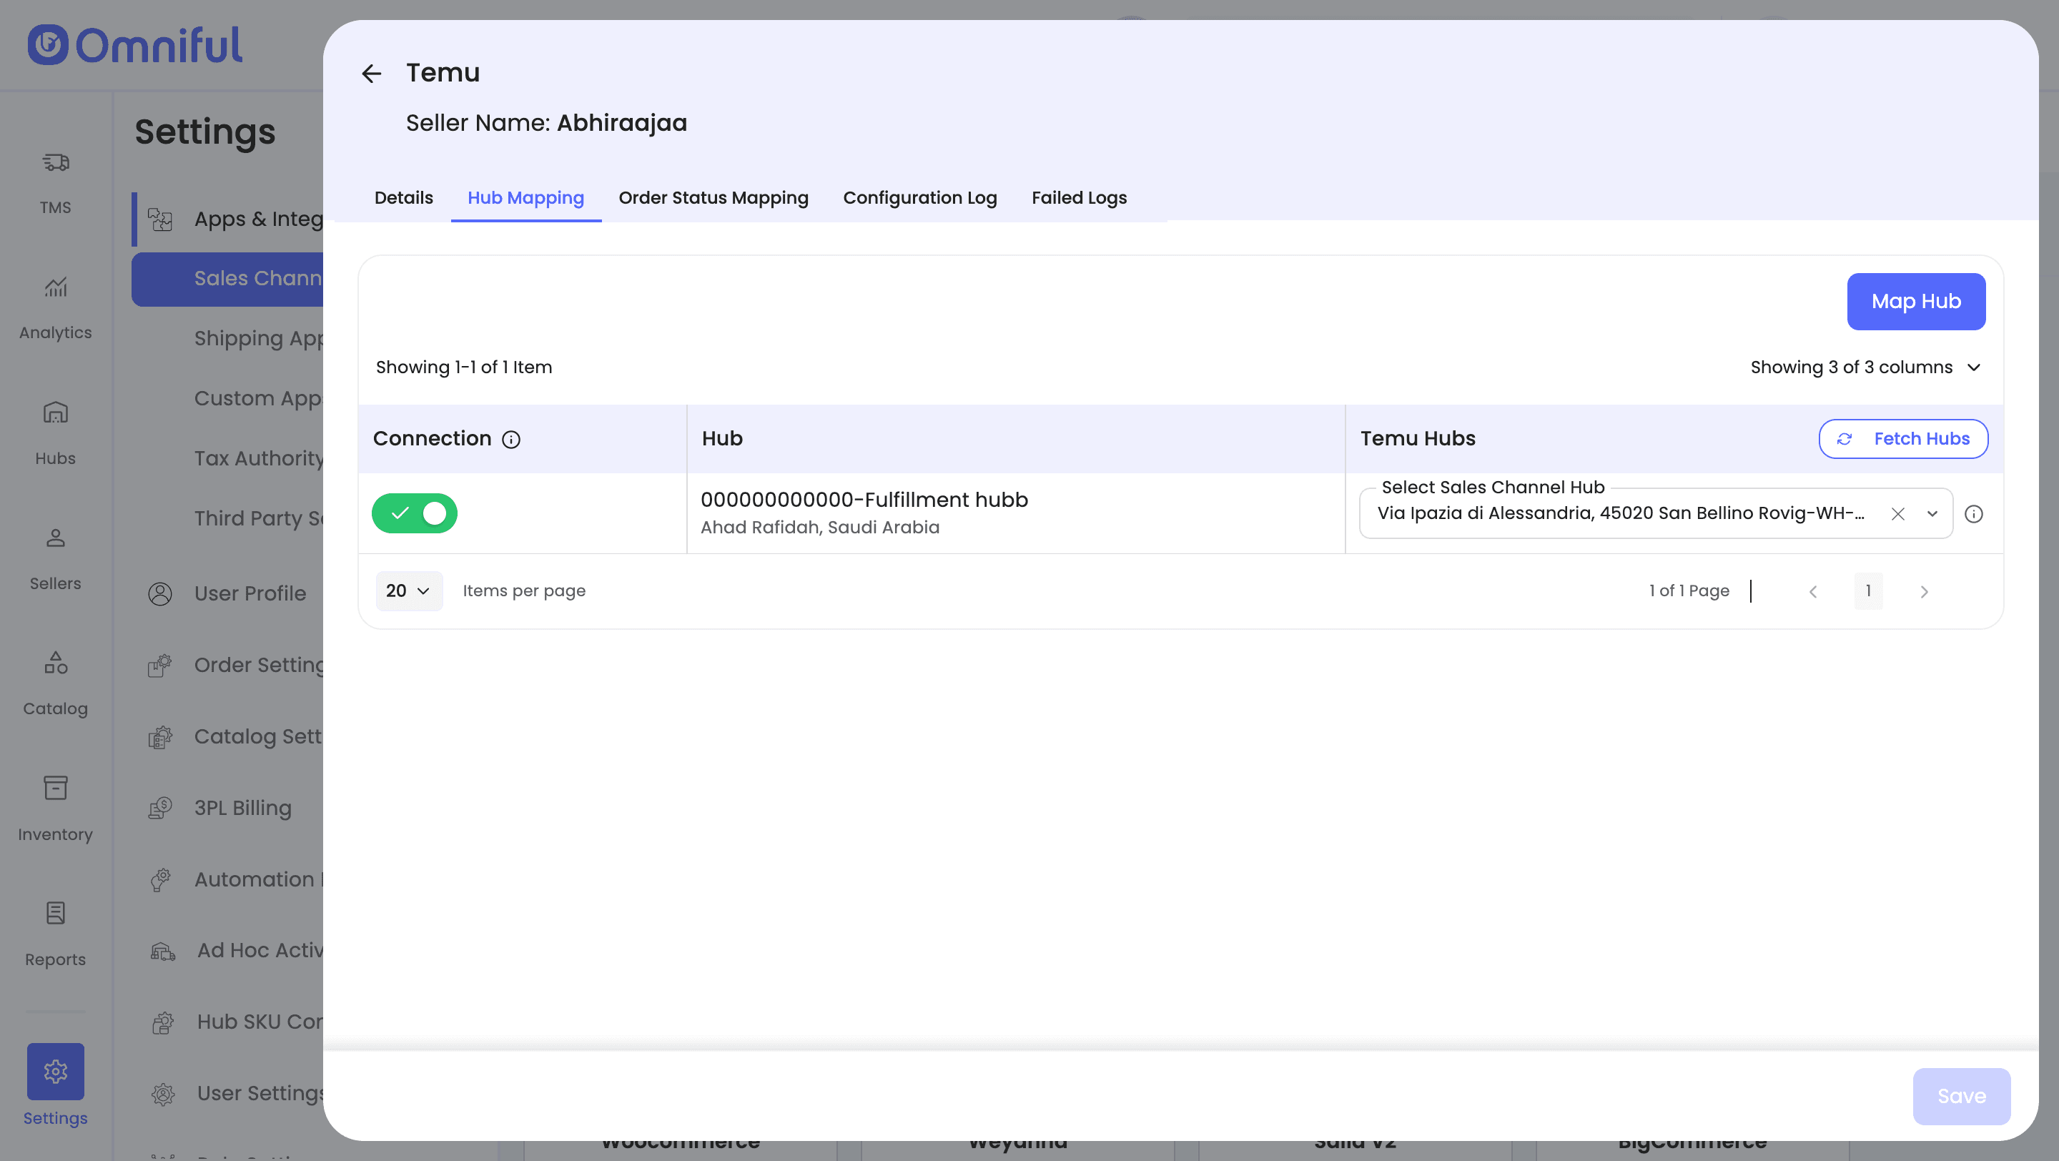Open the Failed Logs tab
The image size is (2059, 1161).
point(1078,197)
